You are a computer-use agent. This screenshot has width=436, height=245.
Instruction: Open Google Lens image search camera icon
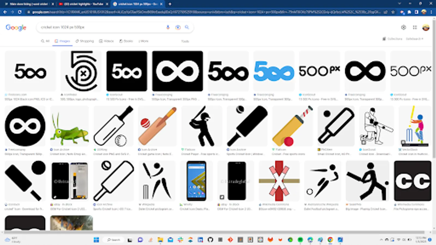point(178,27)
